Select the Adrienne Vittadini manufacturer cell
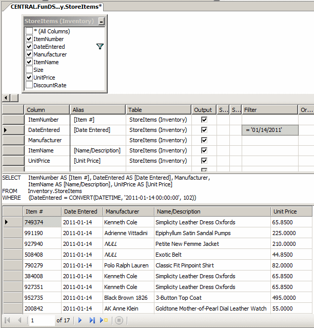This screenshot has height=328, width=314. 129,233
